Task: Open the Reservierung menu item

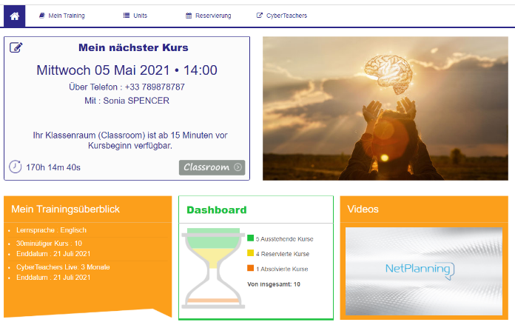Action: (x=208, y=16)
